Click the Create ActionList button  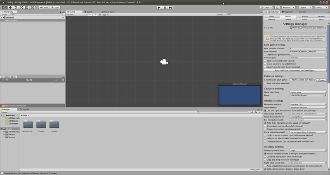(321, 80)
